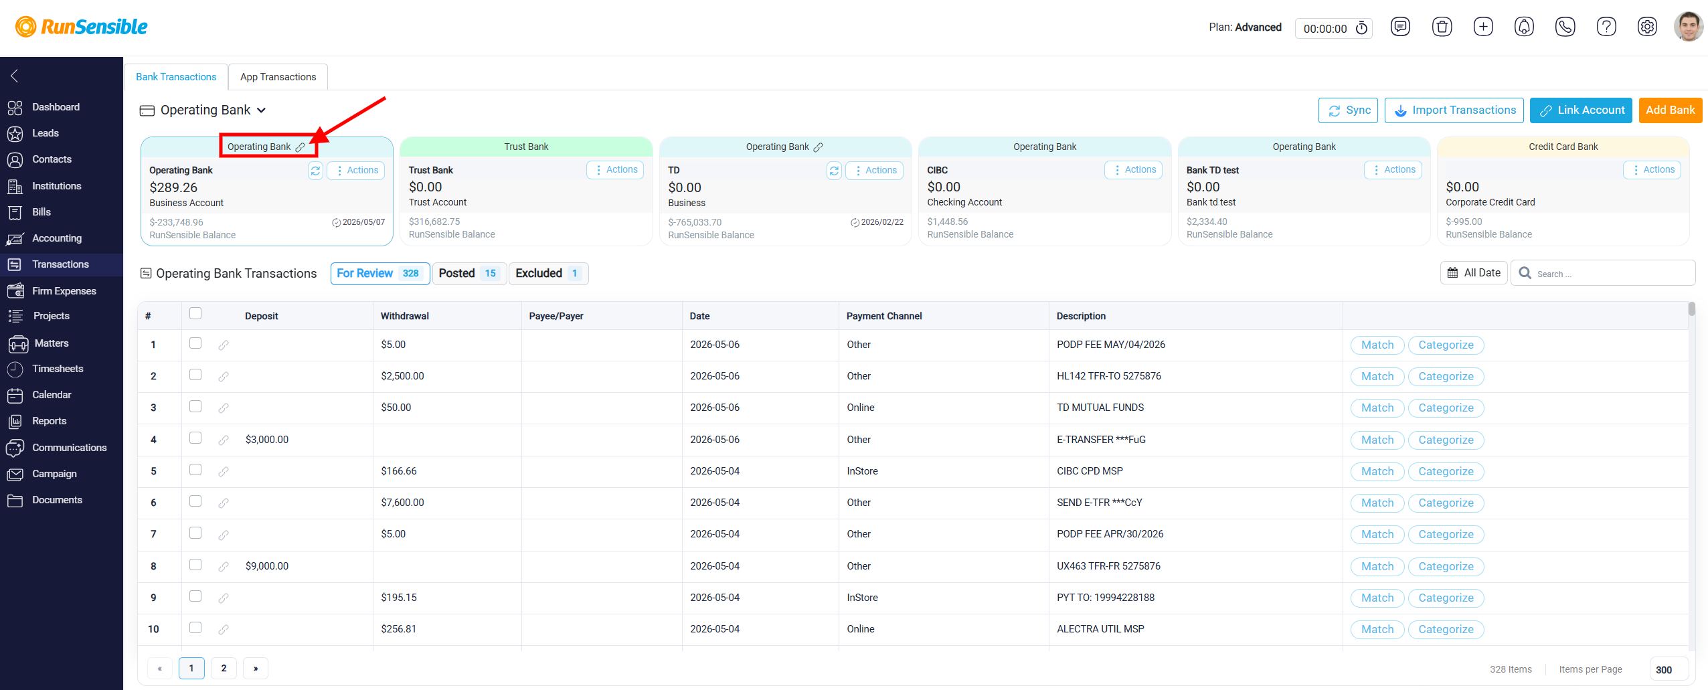The image size is (1708, 690).
Task: Open Actions menu on CIBC card
Action: coord(1134,170)
